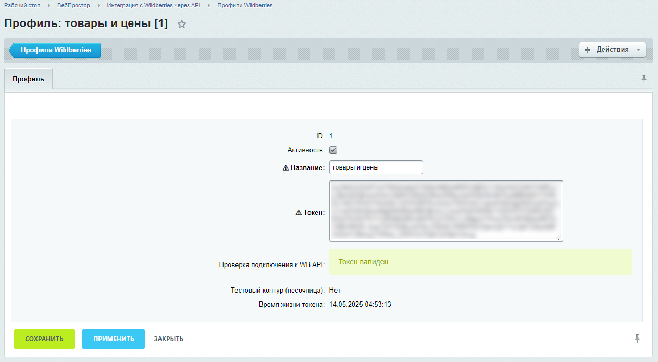Open ВебПростор breadcrumb link

(x=73, y=5)
